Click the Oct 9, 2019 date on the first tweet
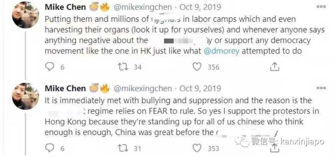 coord(200,7)
